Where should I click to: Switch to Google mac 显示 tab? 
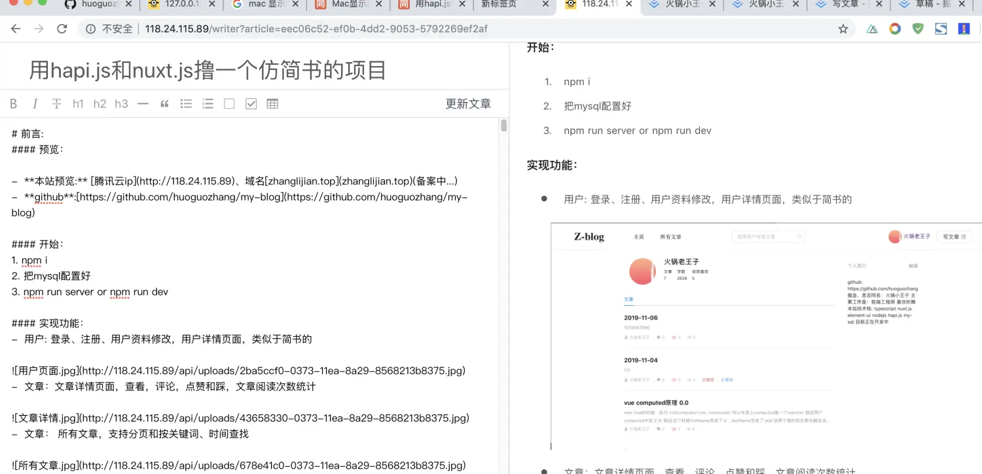pyautogui.click(x=264, y=5)
